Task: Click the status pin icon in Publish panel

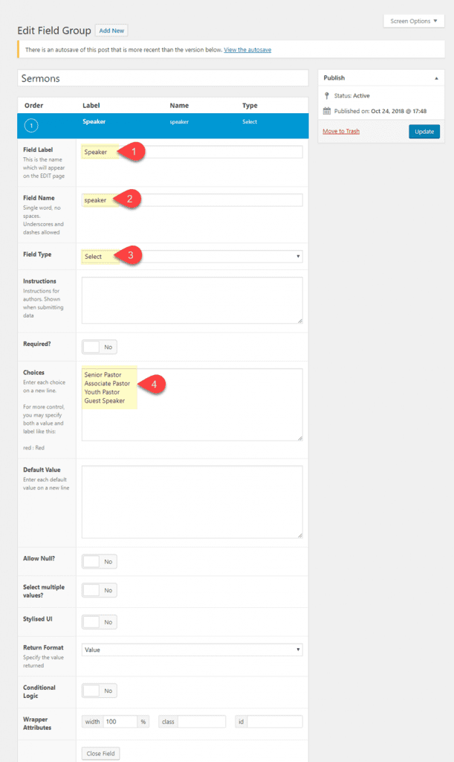Action: click(325, 95)
